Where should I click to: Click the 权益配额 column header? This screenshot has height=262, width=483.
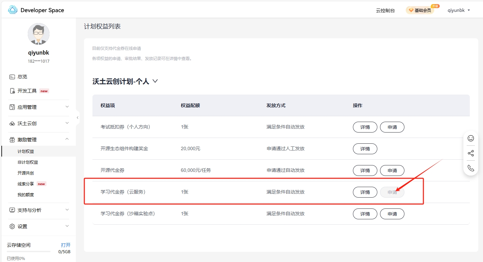pos(190,105)
